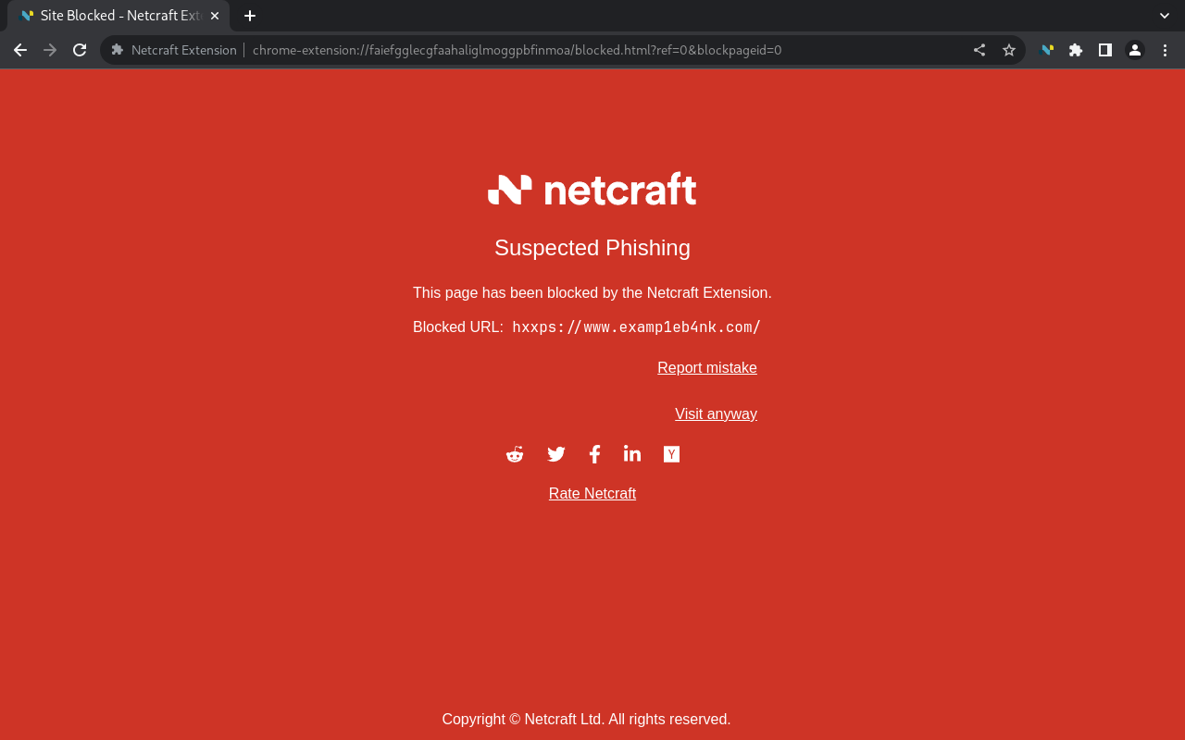This screenshot has height=740, width=1185.
Task: Reload the blocked page
Action: [x=79, y=49]
